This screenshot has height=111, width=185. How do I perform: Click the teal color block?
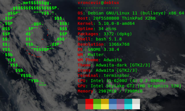[128, 101]
